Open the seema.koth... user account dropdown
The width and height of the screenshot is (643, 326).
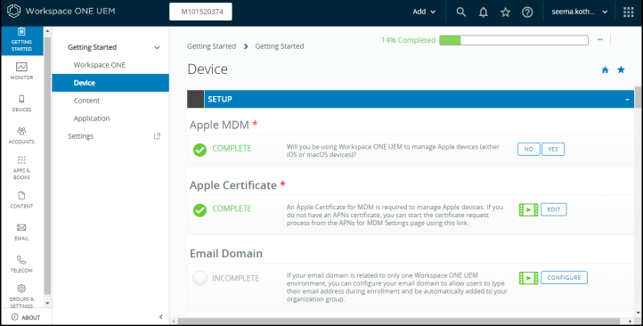[579, 12]
